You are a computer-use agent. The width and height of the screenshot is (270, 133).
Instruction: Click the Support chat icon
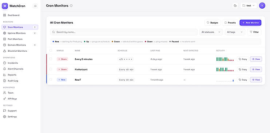coord(4,111)
